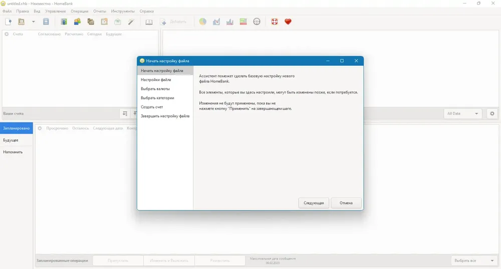501x269 pixels.
Task: Click the Согласовано column header
Action: click(49, 34)
